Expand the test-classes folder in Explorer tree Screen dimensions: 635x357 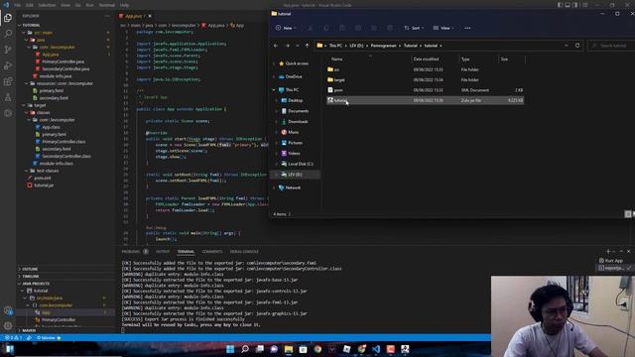click(x=27, y=171)
